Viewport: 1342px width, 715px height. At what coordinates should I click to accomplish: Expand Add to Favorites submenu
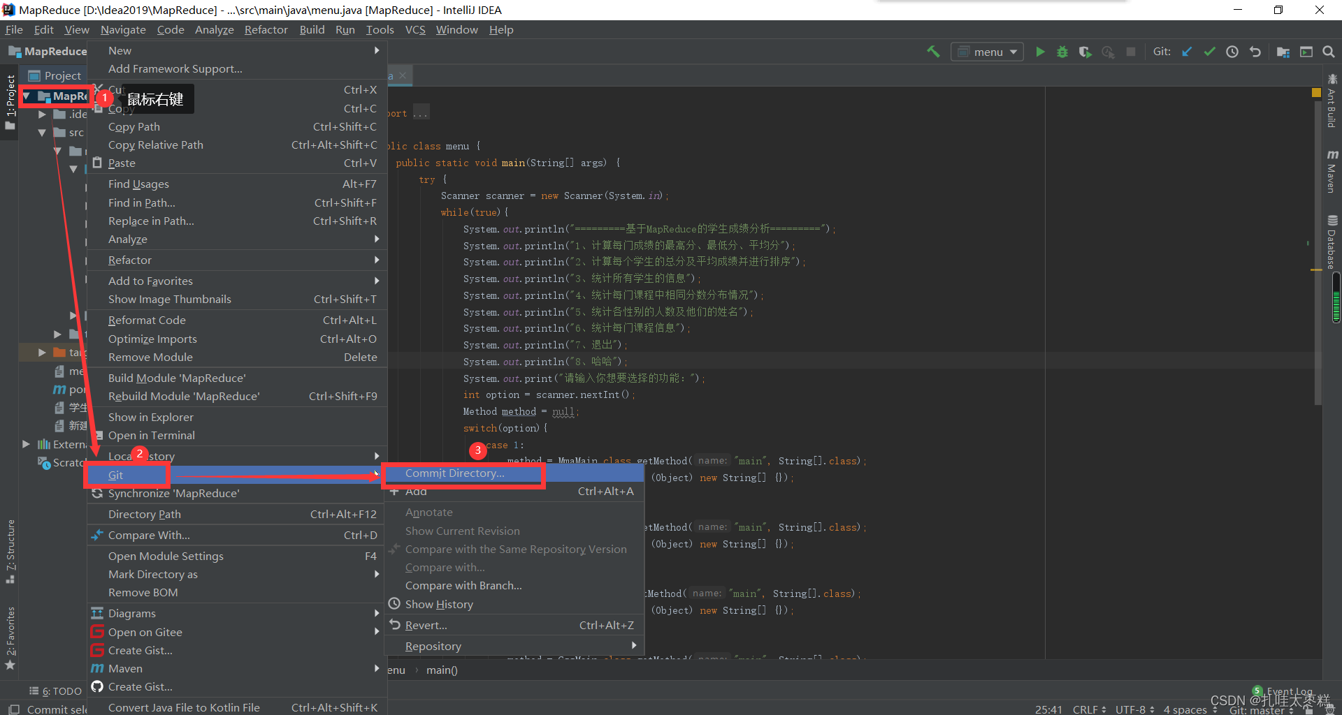click(238, 281)
